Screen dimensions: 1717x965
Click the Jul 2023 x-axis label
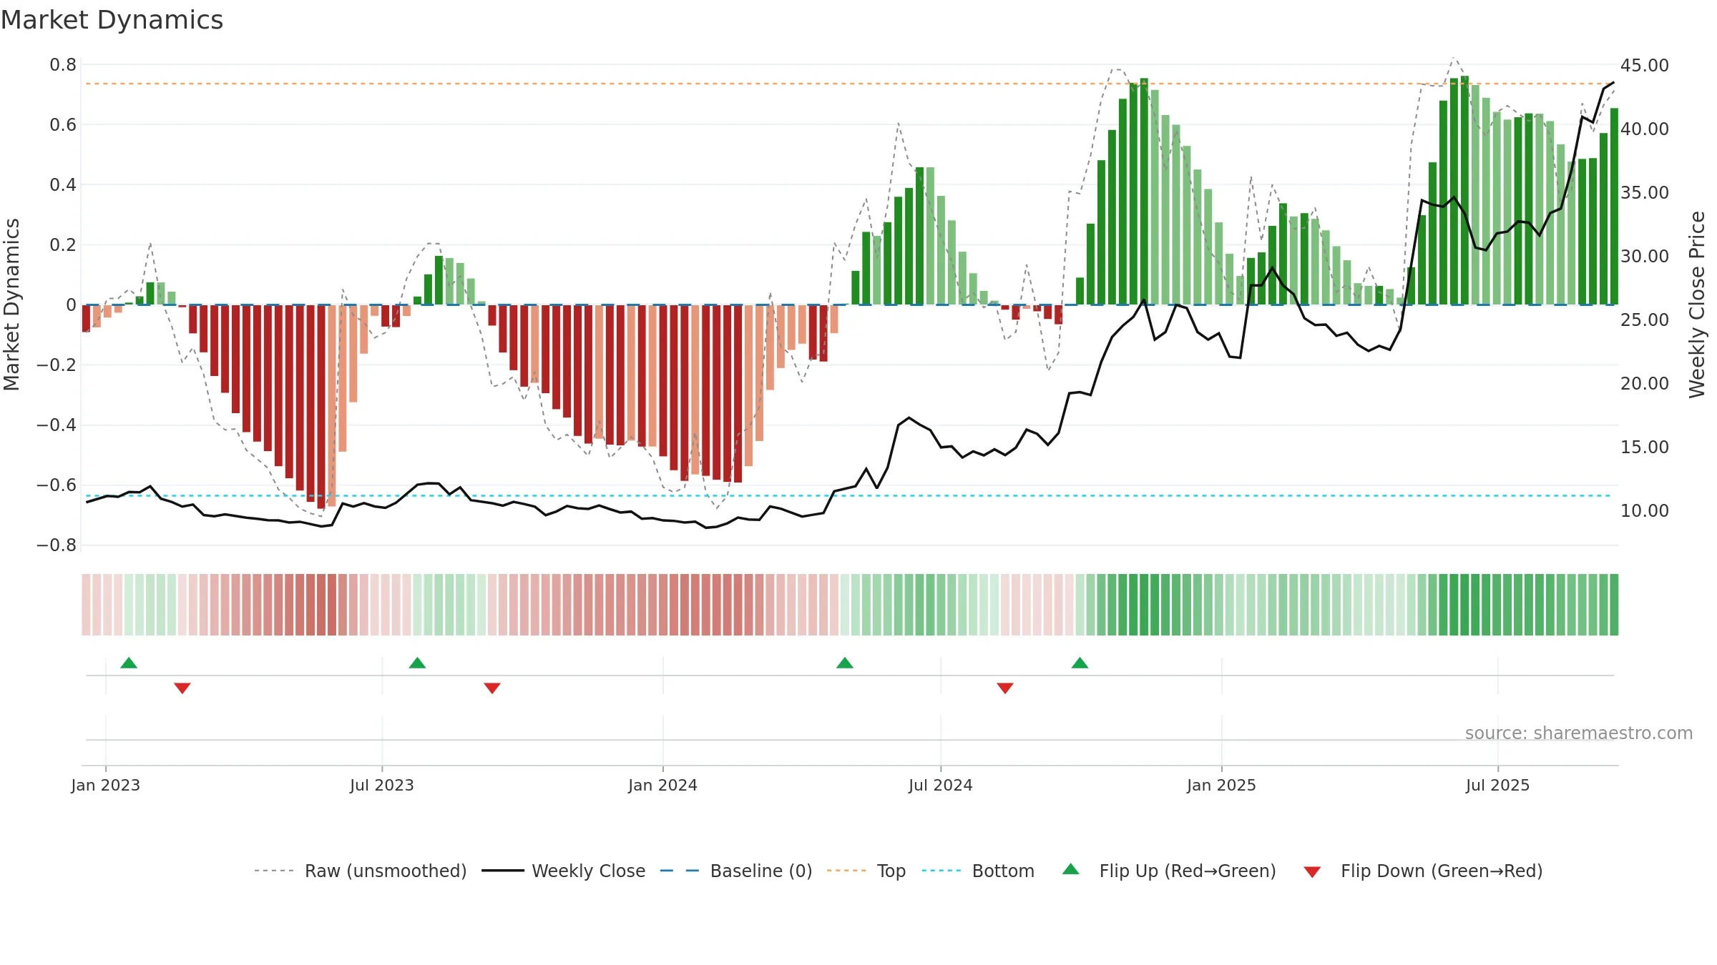[x=382, y=785]
